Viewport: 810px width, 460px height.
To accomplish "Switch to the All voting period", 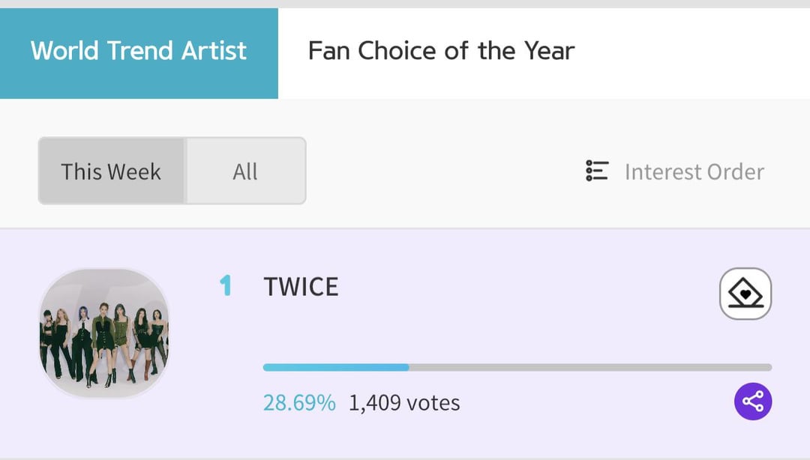I will [245, 172].
